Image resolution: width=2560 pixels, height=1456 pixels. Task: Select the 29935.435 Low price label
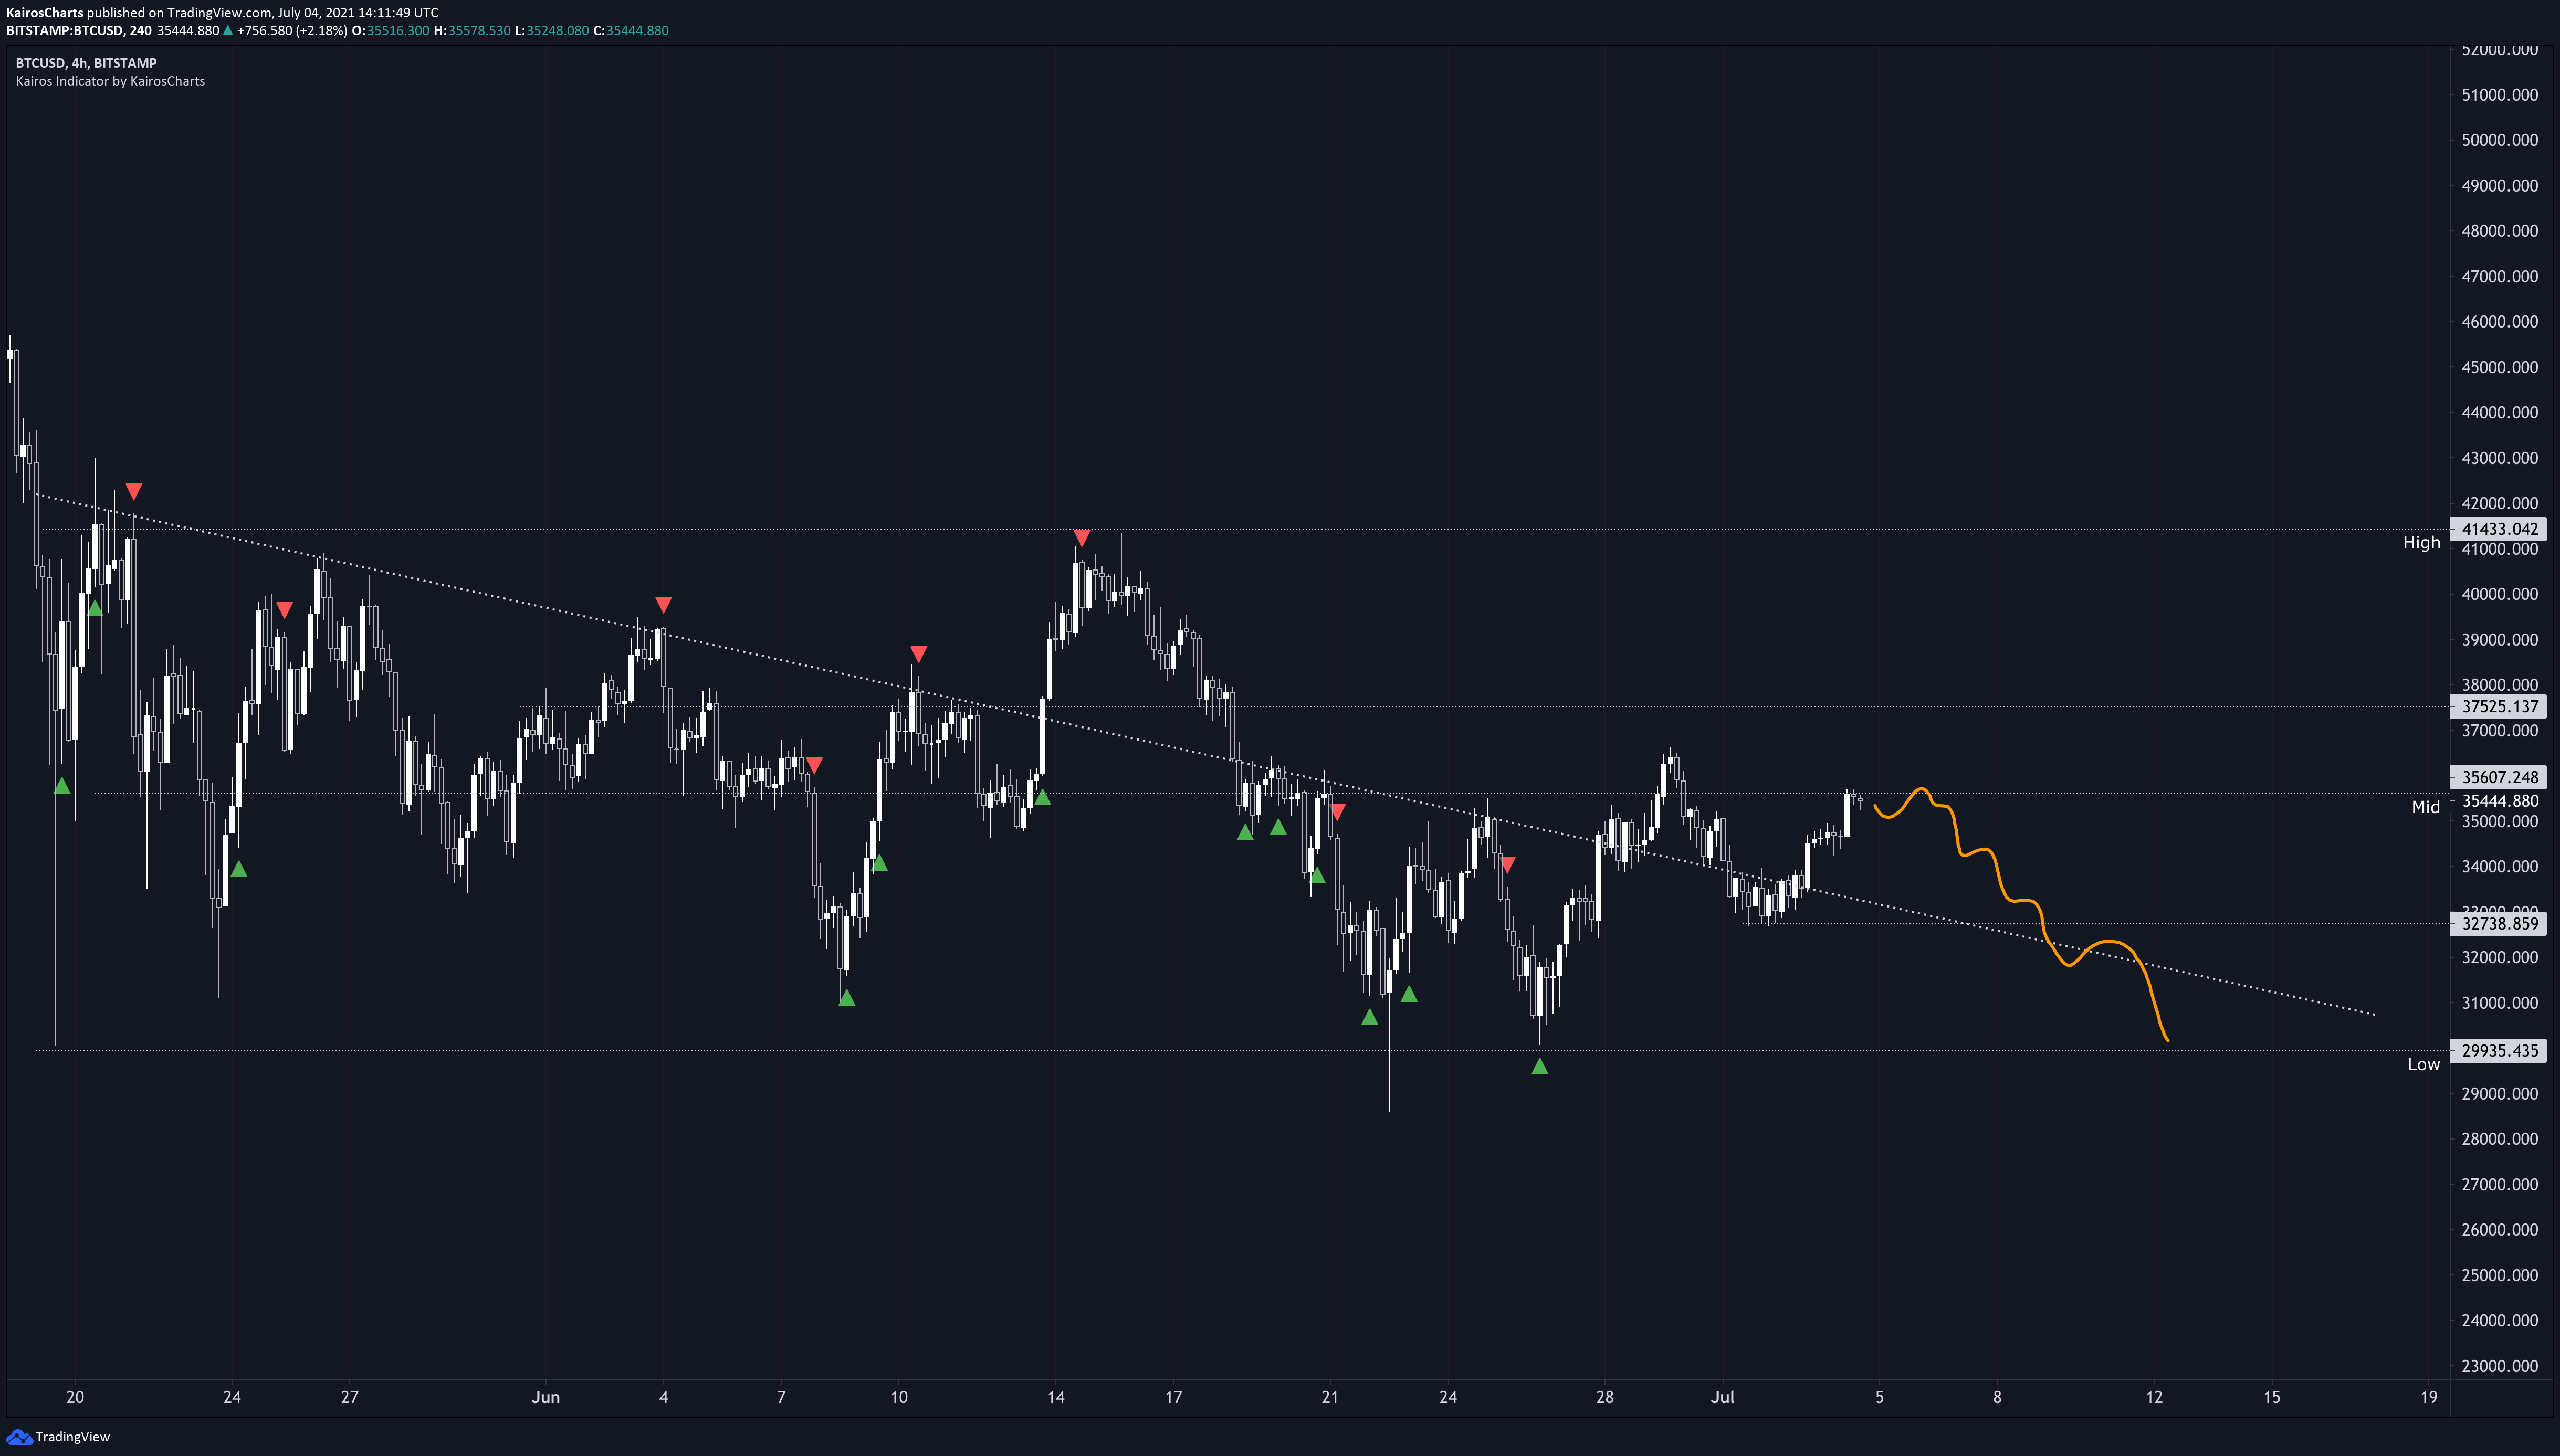[2498, 1051]
